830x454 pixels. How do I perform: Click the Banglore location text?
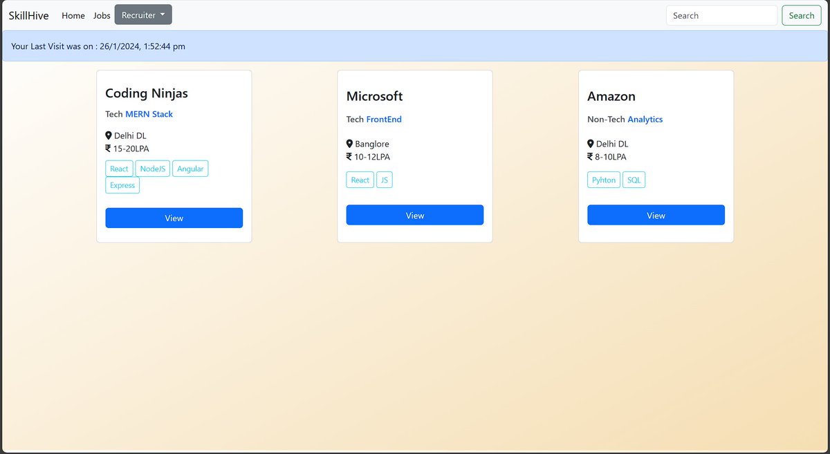pyautogui.click(x=372, y=144)
